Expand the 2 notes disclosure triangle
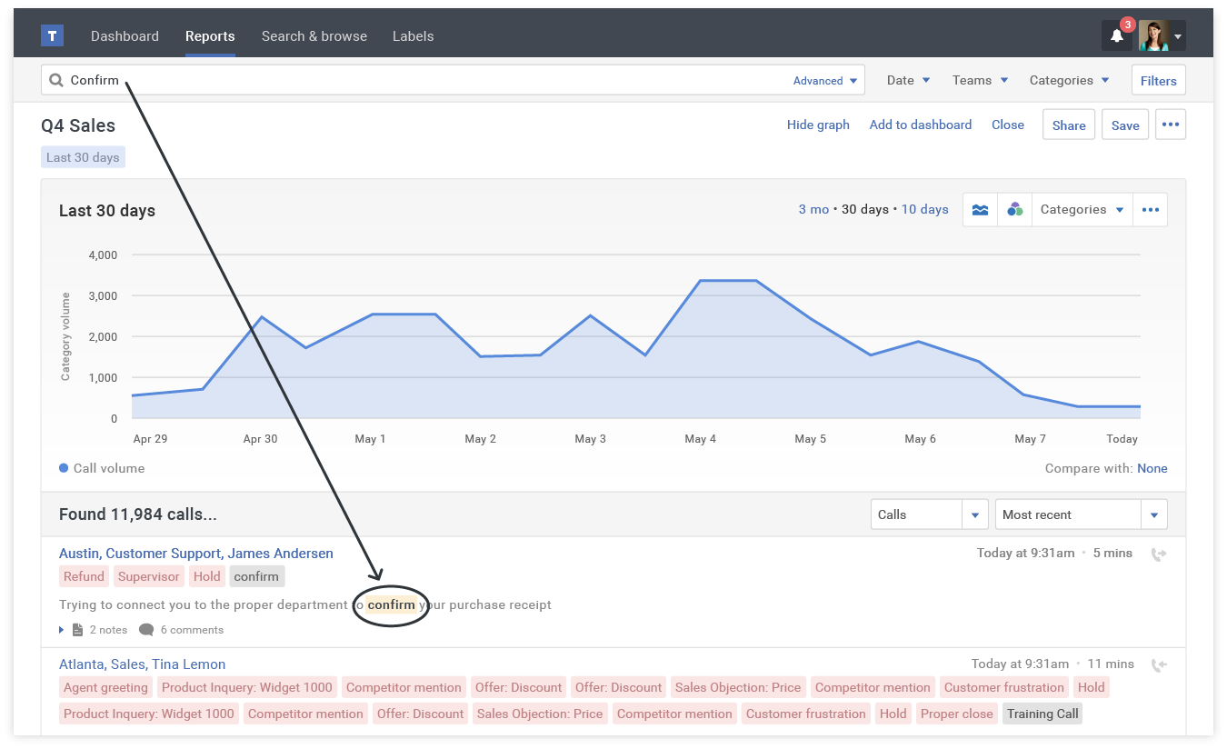The image size is (1227, 749). pos(62,630)
